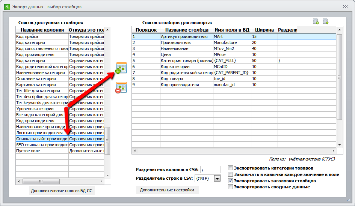Select 'Категория товара (полная)' export row

pos(234,61)
